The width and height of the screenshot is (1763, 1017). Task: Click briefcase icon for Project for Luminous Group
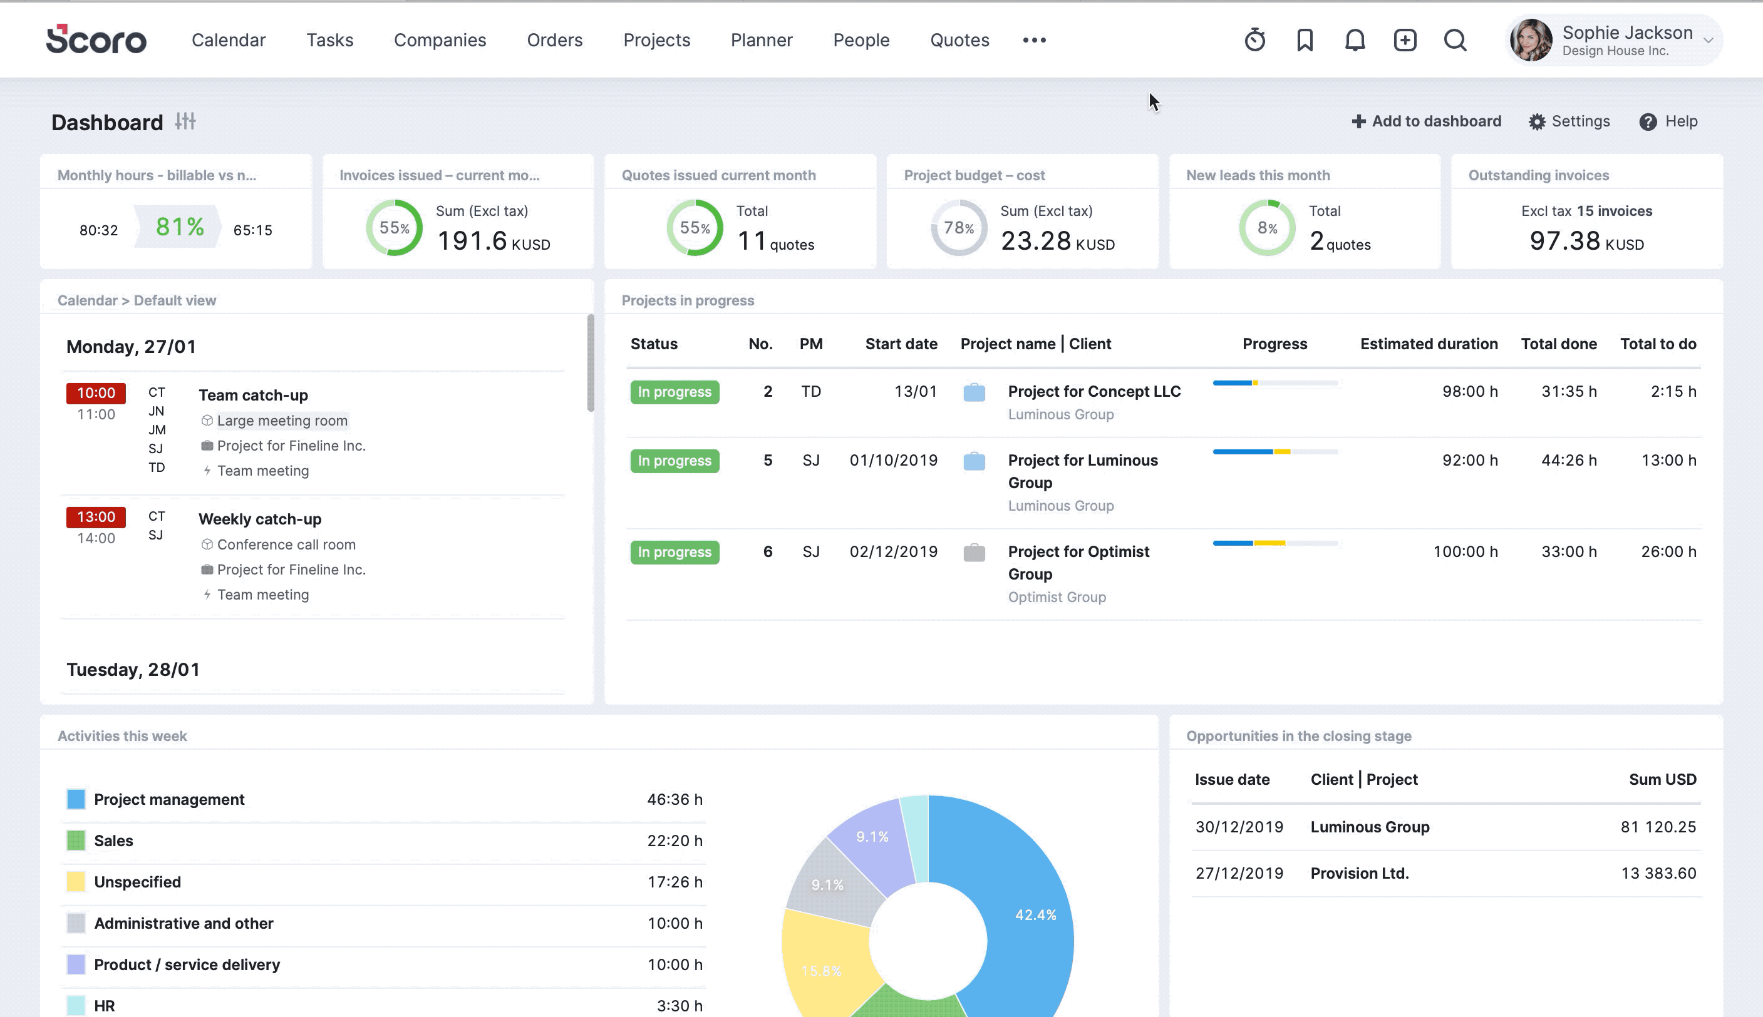click(974, 461)
